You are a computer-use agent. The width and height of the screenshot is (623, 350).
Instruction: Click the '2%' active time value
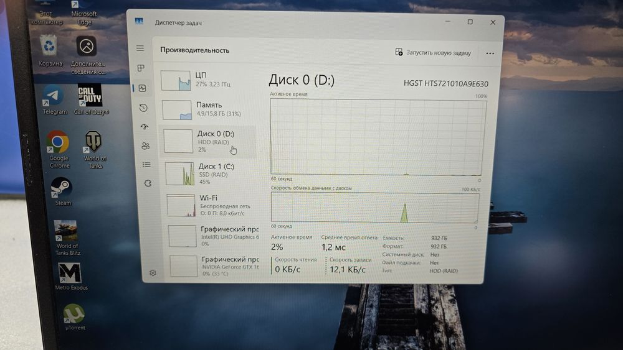(x=277, y=247)
